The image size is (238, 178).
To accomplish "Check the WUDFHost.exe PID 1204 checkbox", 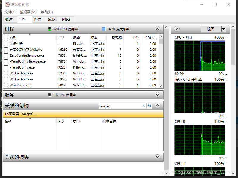I will [x=6, y=73].
